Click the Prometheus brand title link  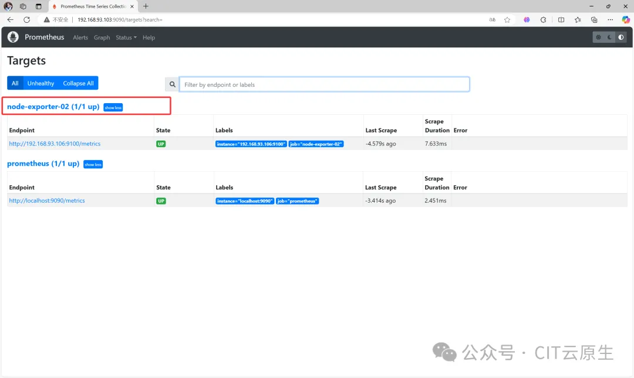[x=45, y=37]
